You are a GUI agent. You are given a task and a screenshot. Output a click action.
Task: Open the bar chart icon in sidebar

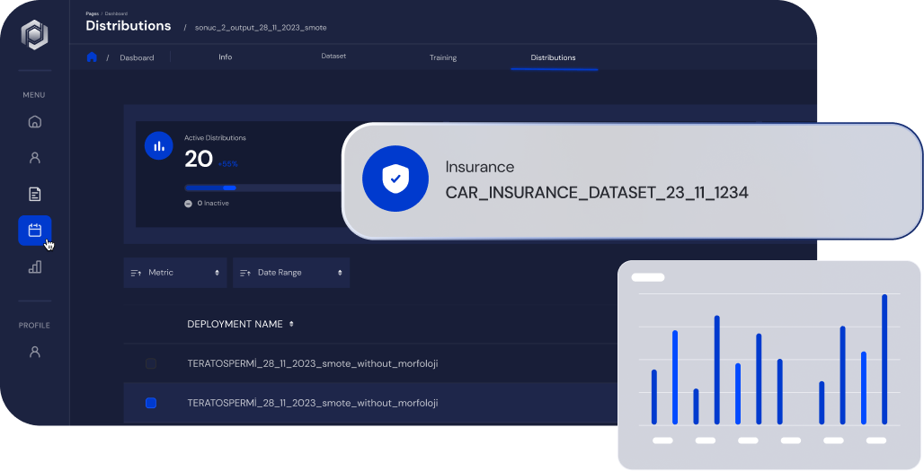pyautogui.click(x=35, y=267)
